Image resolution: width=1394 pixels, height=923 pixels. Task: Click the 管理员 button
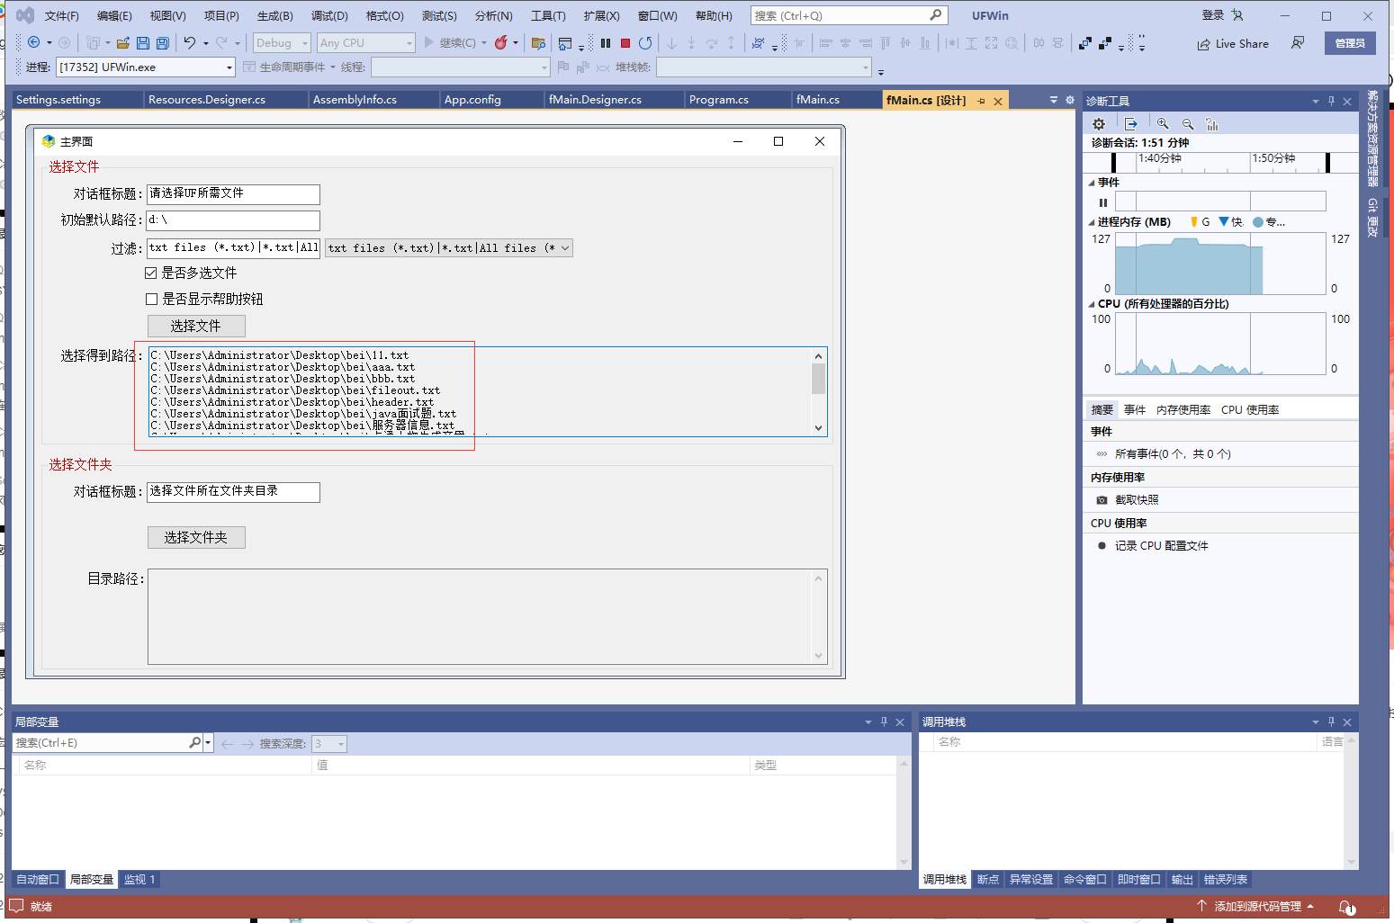coord(1350,43)
